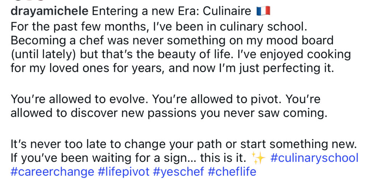Click the French flag emoji
This screenshot has width=371, height=180.
point(263,11)
